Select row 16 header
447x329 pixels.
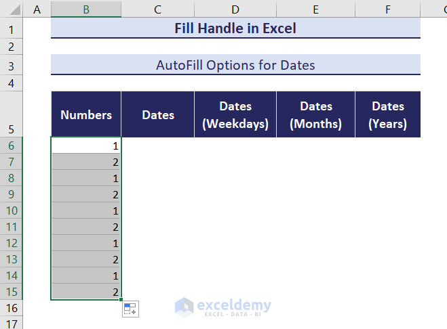tap(12, 308)
